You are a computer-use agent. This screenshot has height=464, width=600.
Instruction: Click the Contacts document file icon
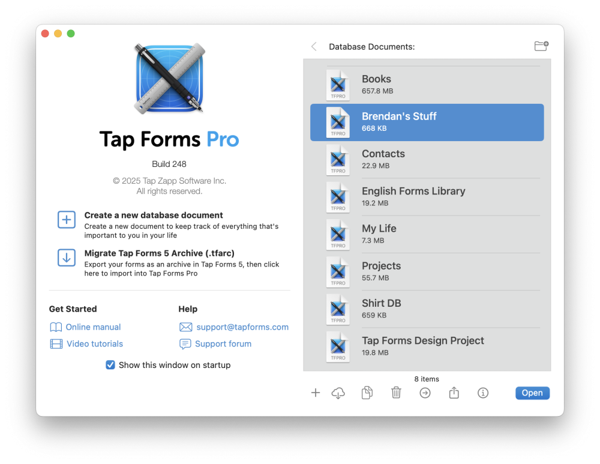click(x=338, y=159)
